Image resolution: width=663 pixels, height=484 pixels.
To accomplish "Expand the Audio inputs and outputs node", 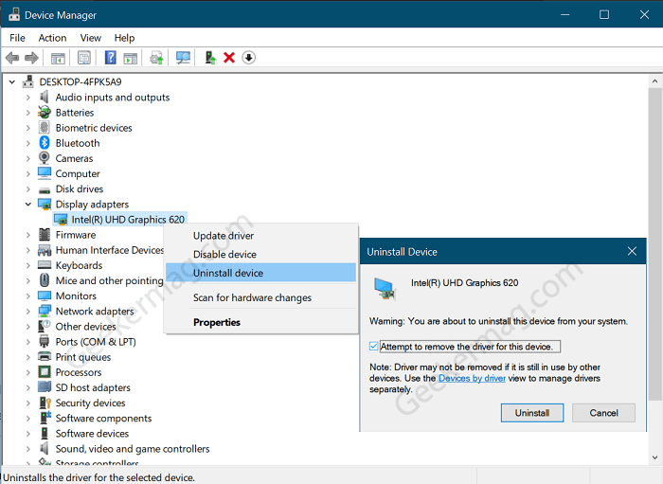I will [x=27, y=98].
